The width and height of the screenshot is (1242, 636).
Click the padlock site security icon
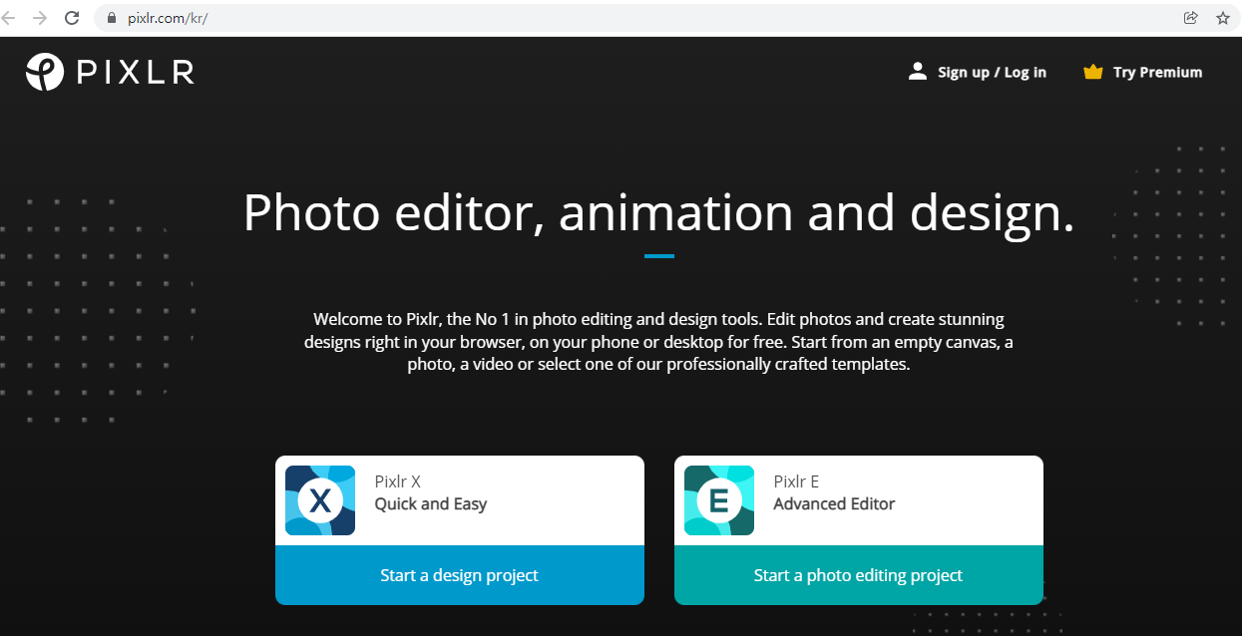click(x=112, y=18)
